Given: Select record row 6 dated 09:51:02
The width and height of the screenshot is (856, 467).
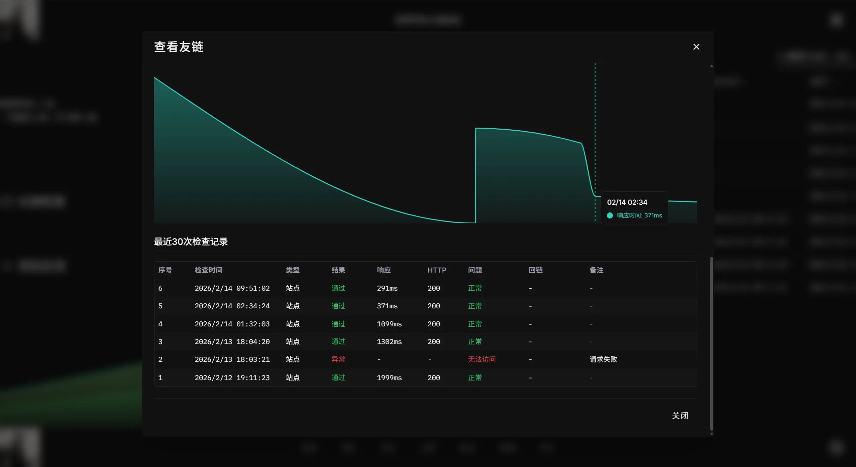Looking at the screenshot, I should click(x=232, y=288).
